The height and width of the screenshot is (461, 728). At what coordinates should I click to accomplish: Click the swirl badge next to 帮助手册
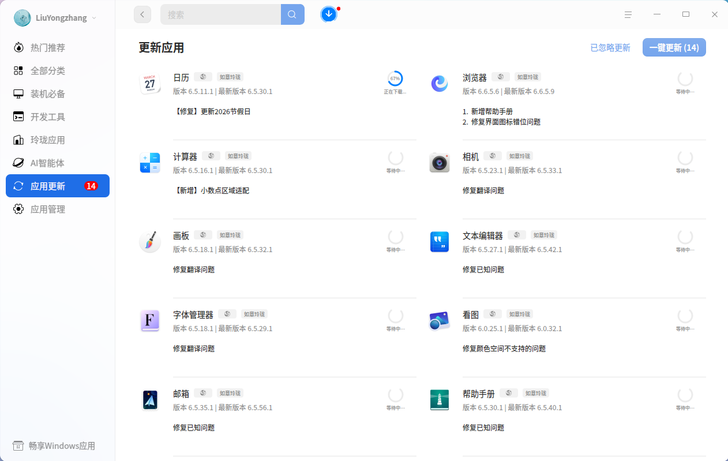click(509, 393)
